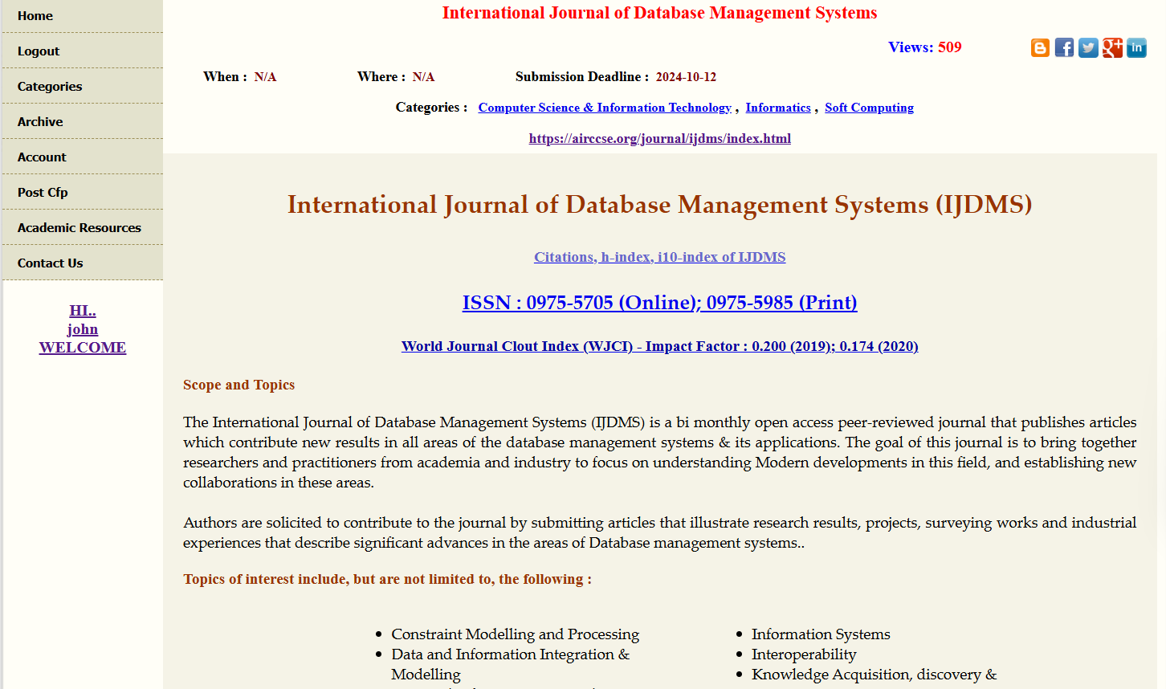Select Knowledge Acquisition, discovery topic
Image resolution: width=1166 pixels, height=689 pixels.
pos(874,675)
